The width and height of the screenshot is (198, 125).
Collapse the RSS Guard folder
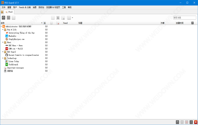pyautogui.click(x=3, y=52)
